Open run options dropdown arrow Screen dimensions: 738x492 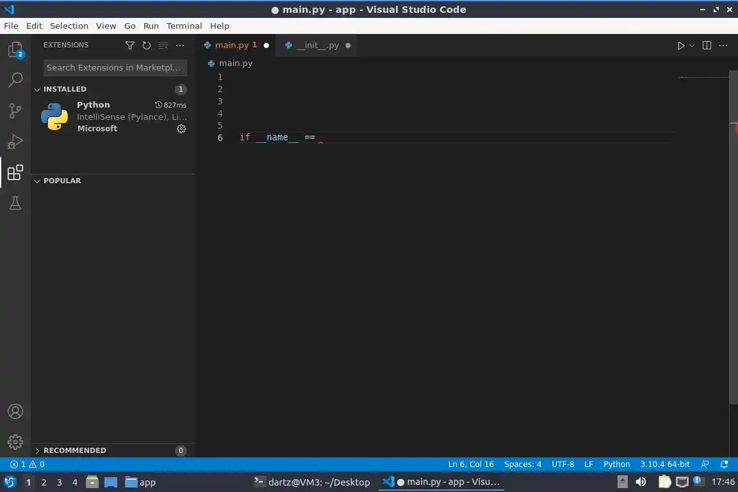pos(691,45)
